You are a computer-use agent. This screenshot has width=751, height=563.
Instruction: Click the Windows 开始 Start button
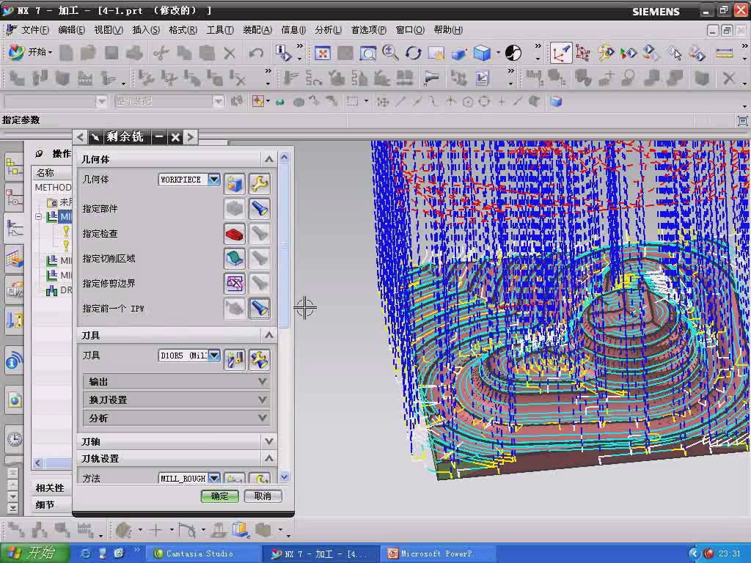tap(34, 553)
